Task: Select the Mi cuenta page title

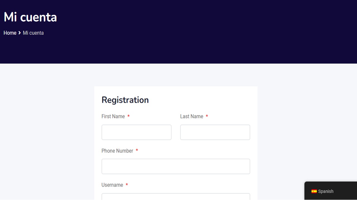Action: click(x=30, y=17)
